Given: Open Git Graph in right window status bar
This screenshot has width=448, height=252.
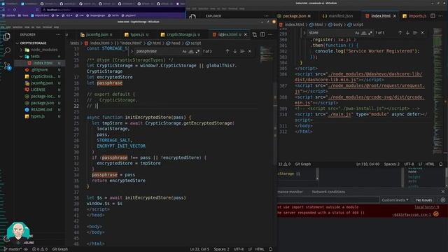Looking at the screenshot, I should click(303, 164).
